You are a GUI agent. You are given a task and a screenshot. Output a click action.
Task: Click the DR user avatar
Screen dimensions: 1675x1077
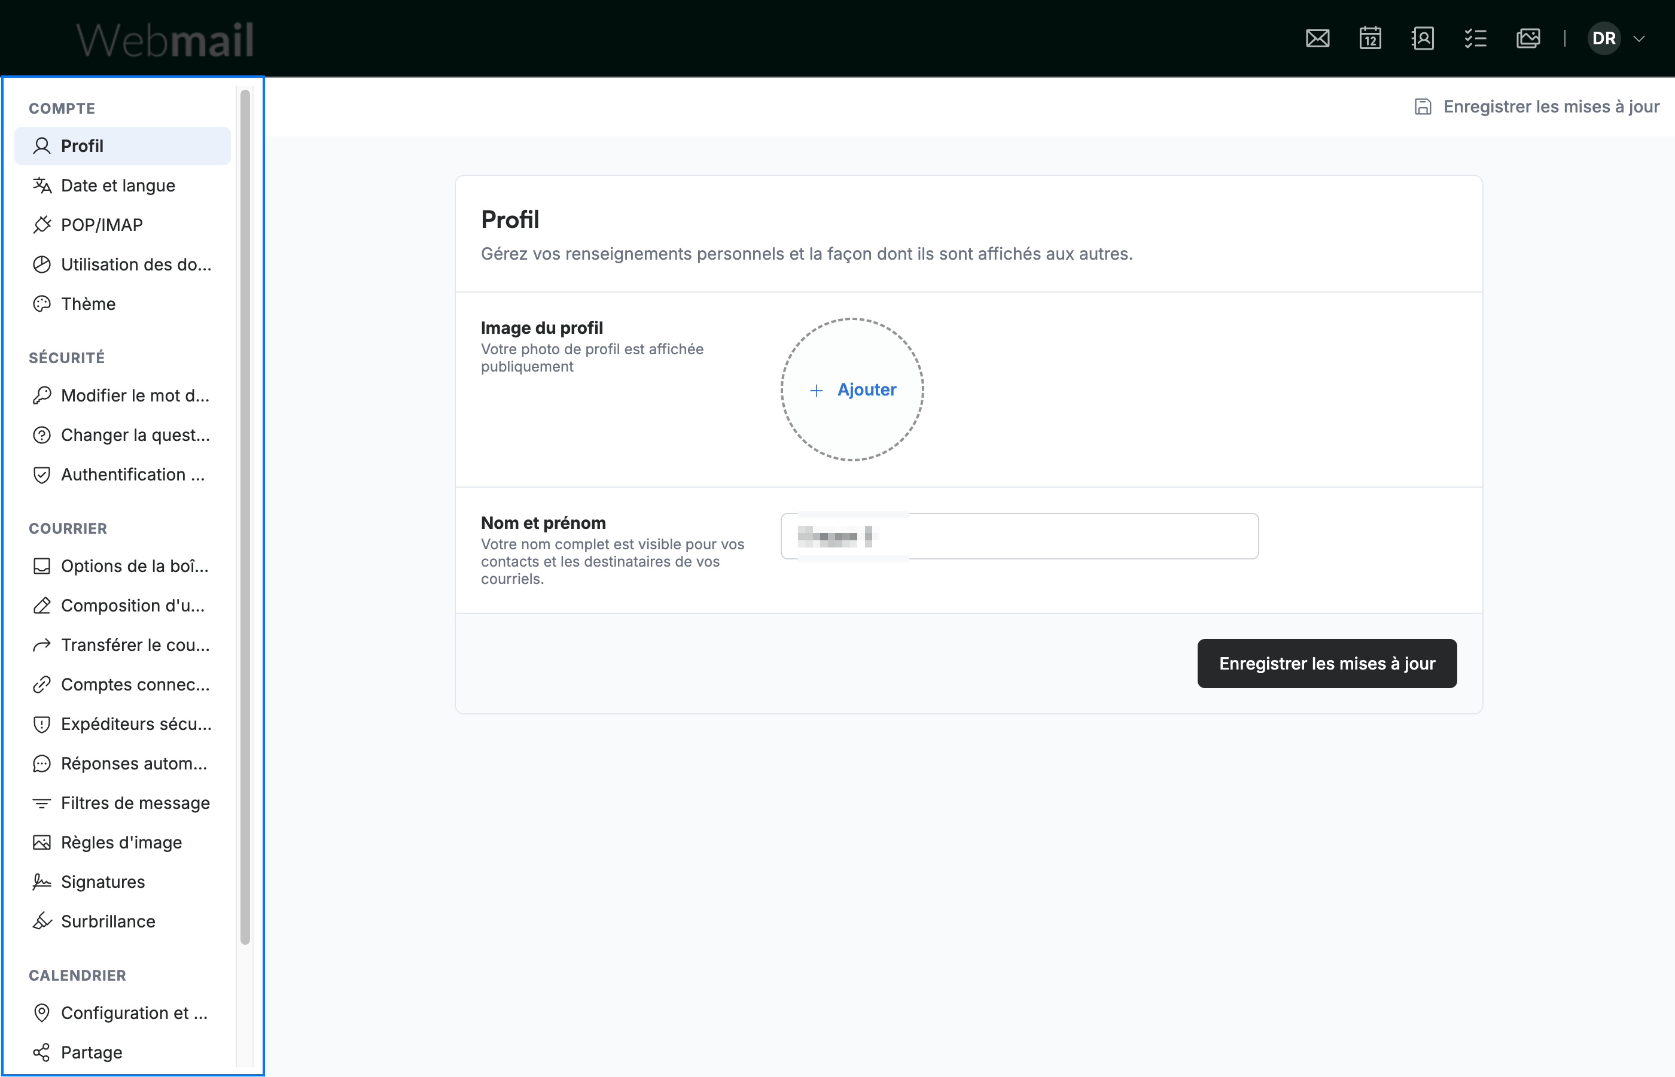click(x=1604, y=38)
